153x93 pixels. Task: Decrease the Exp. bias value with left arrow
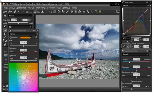[21, 20]
